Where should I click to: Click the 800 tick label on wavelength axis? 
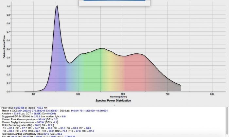pos(212,94)
